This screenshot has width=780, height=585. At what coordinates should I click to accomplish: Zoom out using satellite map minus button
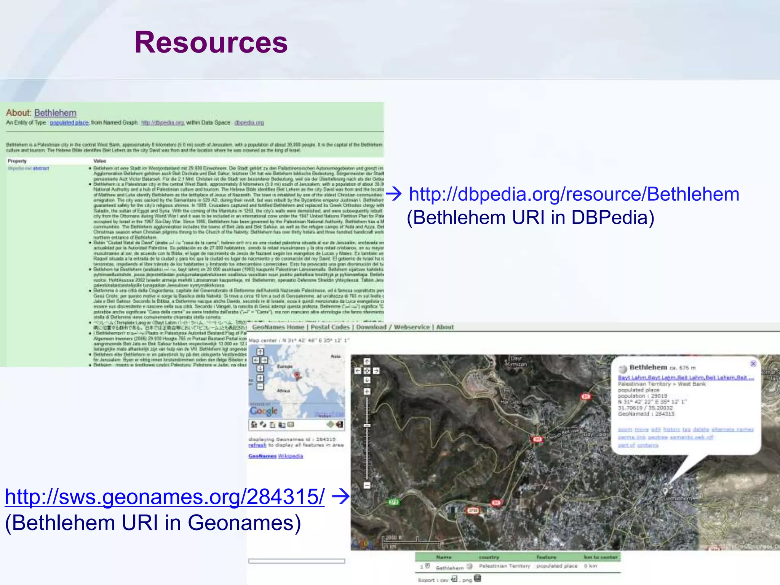(367, 485)
